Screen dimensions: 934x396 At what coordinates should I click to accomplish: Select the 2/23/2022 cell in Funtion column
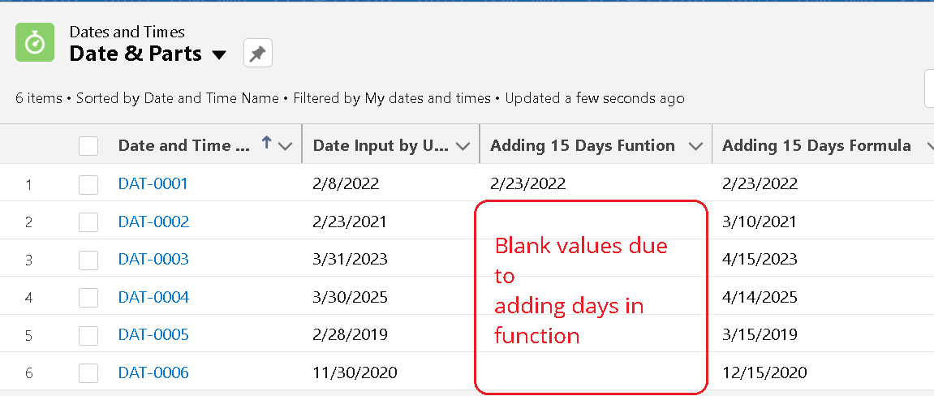point(527,183)
